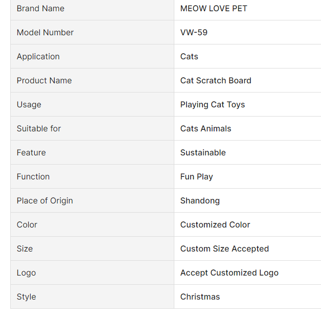Click the 'Sustainable' feature value
321x319 pixels.
203,152
